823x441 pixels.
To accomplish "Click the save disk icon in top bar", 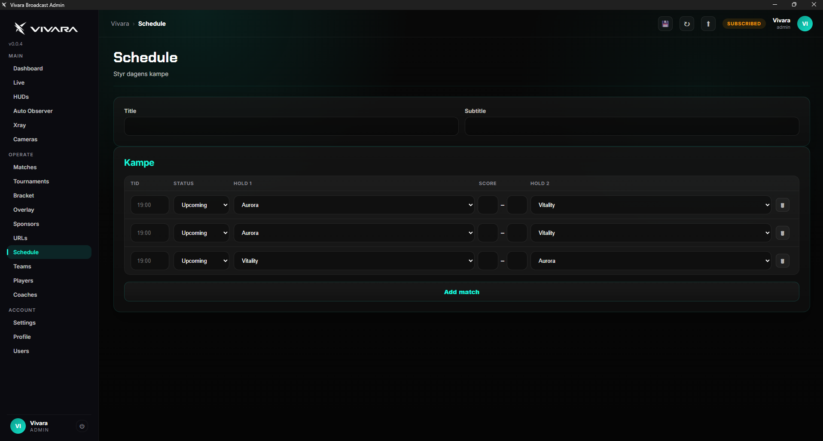I will 665,24.
